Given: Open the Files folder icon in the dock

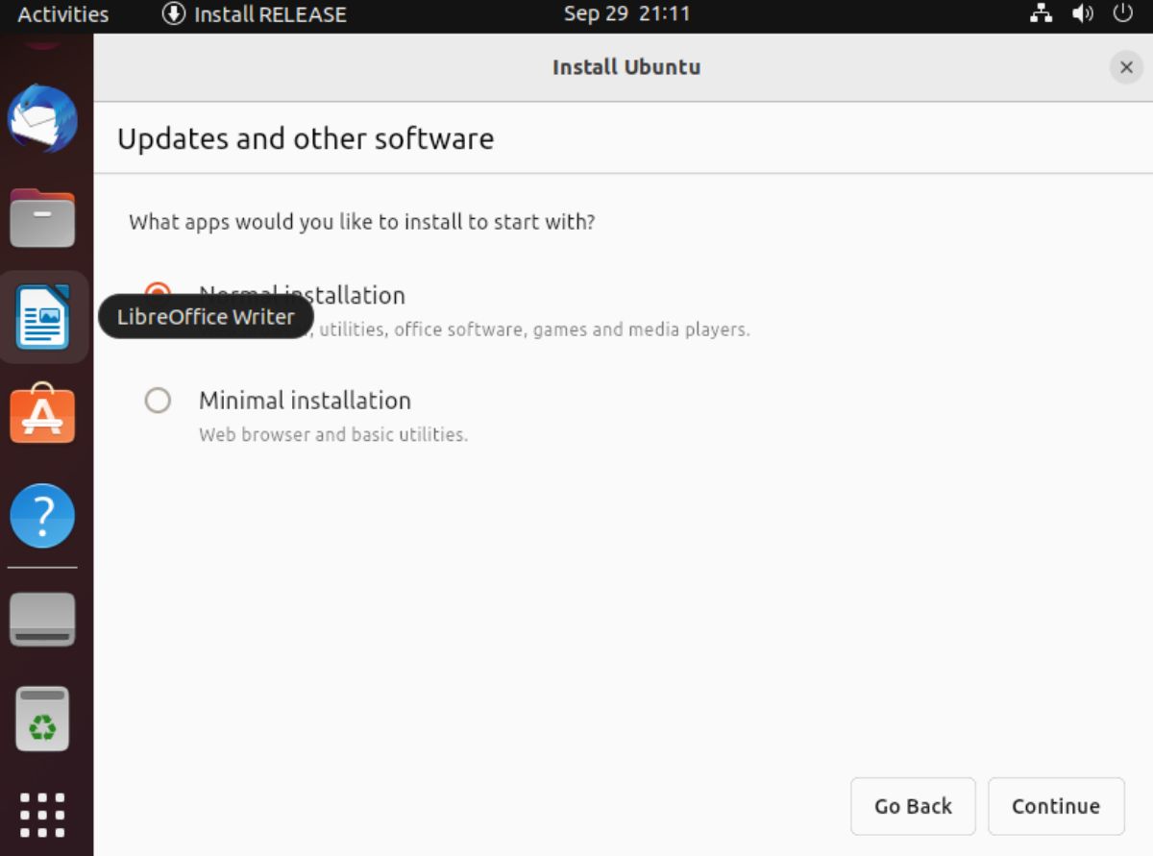Looking at the screenshot, I should [42, 218].
